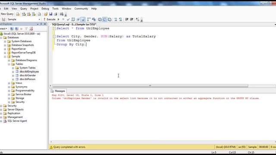
Task: Open a Database Engine Query
Action: pos(18,14)
